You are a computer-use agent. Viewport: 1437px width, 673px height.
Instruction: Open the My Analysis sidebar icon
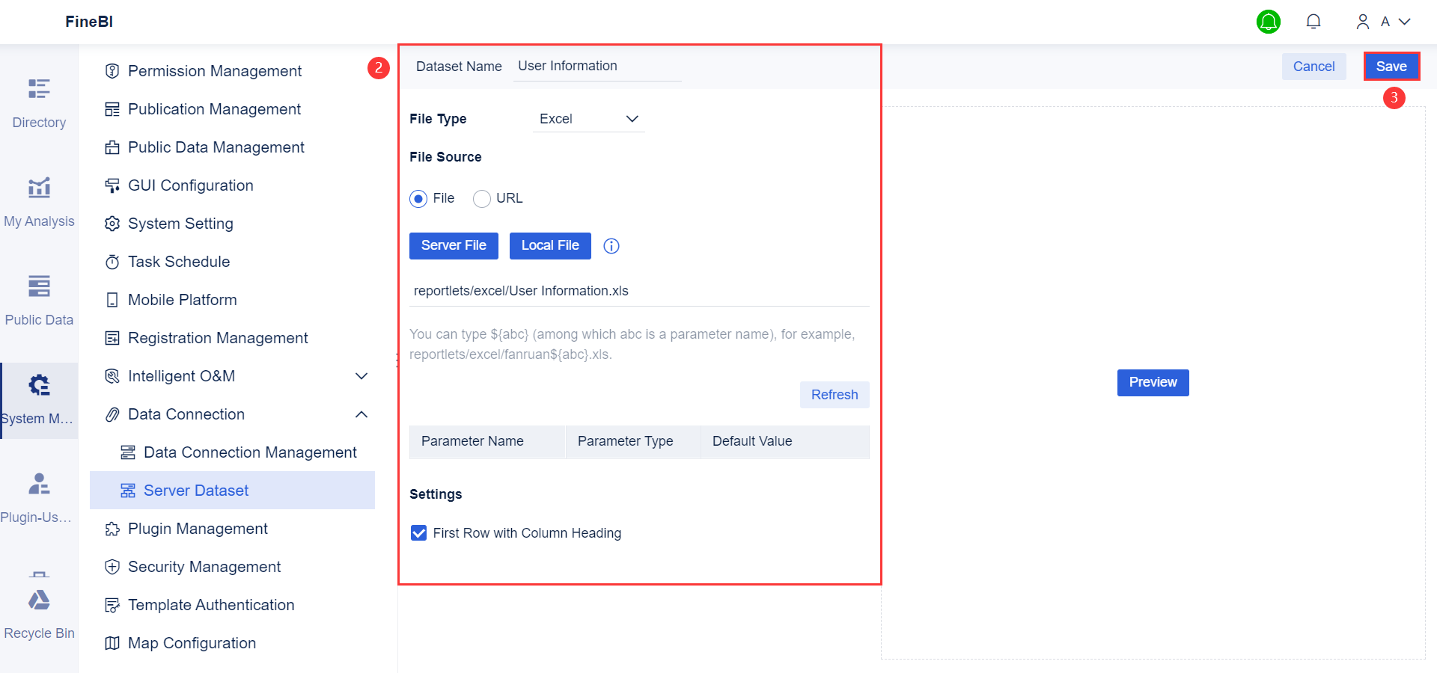tap(39, 188)
